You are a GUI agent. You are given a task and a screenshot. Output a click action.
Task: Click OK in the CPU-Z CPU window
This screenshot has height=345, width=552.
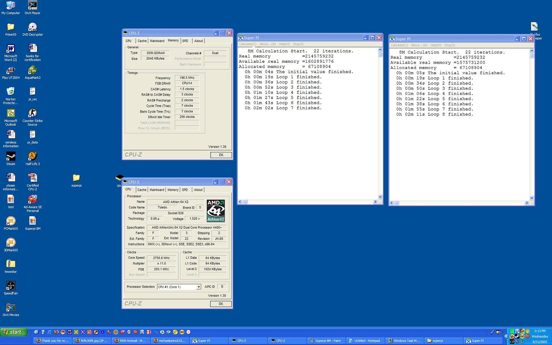(x=221, y=304)
